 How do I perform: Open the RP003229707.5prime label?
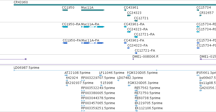click(98, 78)
